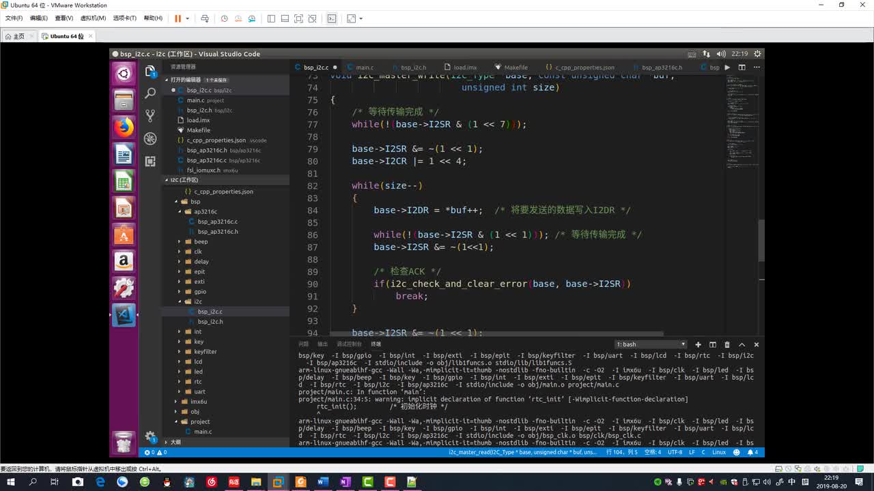Close the terminal panel

tap(756, 344)
